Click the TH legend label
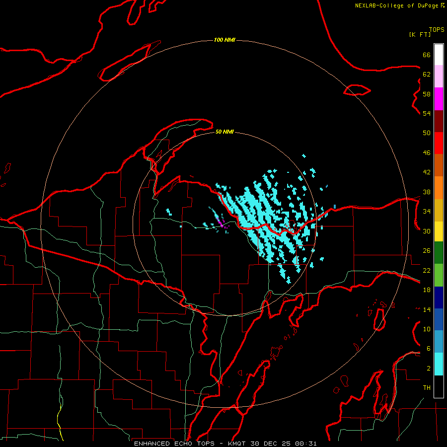The height and width of the screenshot is (447, 447). tap(427, 388)
